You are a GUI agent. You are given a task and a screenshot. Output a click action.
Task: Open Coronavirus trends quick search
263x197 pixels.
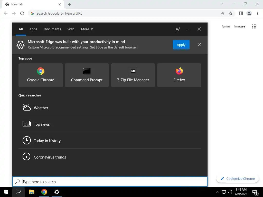click(110, 157)
